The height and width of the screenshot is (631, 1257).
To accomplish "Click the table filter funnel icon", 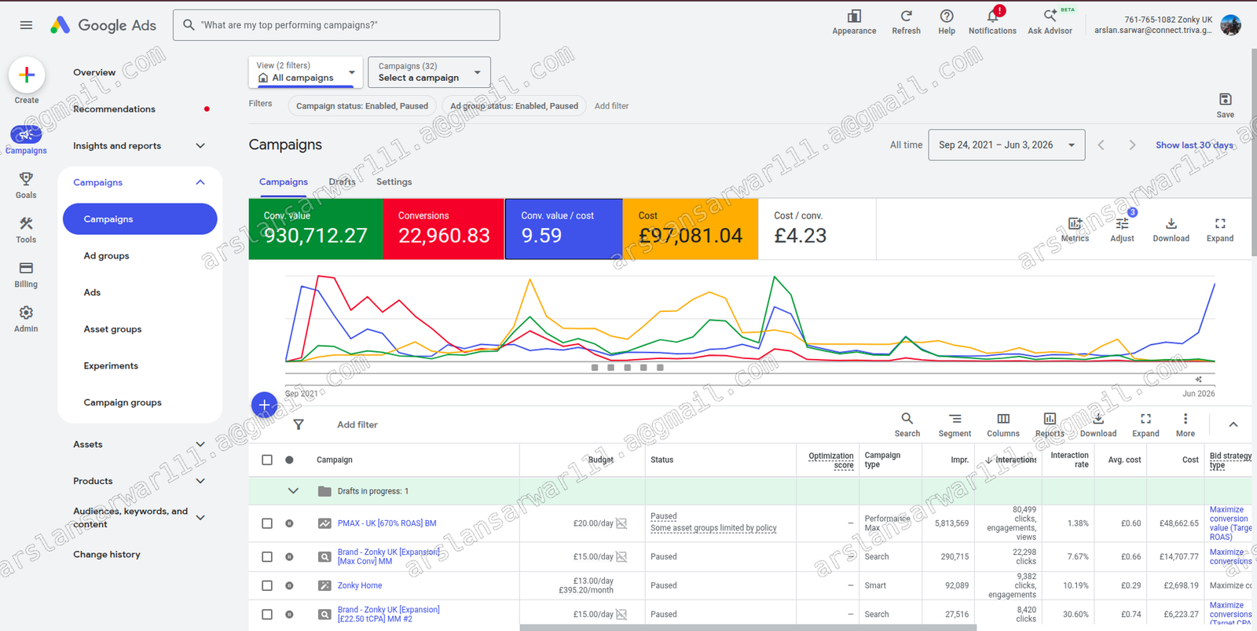I will pos(299,424).
